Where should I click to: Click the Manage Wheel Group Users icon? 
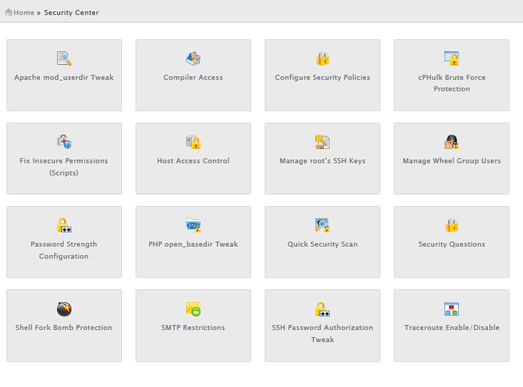[452, 142]
